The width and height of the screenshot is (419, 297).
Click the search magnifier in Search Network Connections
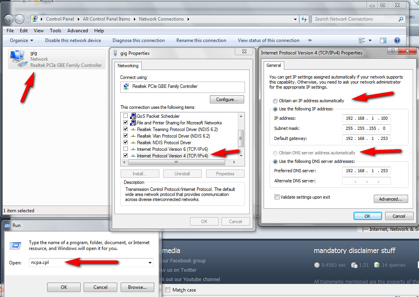(400, 19)
